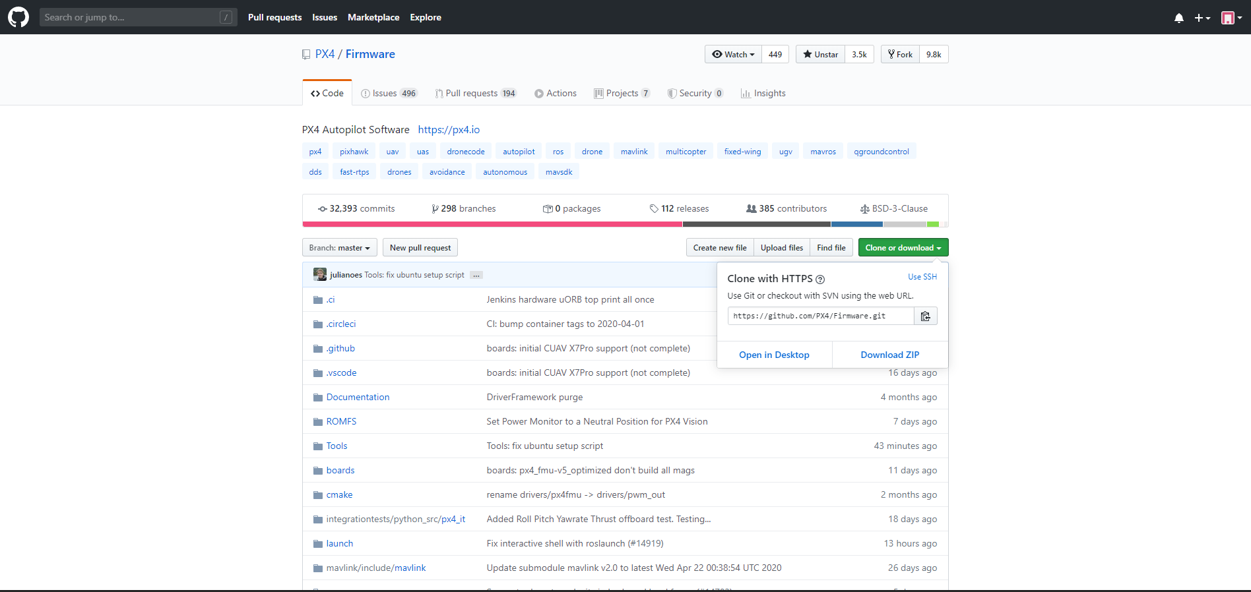Open the .github folder
The height and width of the screenshot is (592, 1251).
[x=340, y=348]
